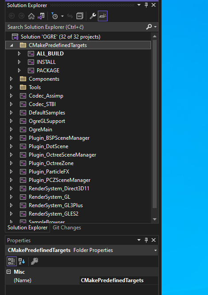Expand the OgreMain project node
This screenshot has width=208, height=295.
(x=11, y=130)
